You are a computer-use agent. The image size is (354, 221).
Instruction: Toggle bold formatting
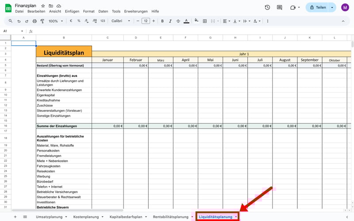(162, 21)
